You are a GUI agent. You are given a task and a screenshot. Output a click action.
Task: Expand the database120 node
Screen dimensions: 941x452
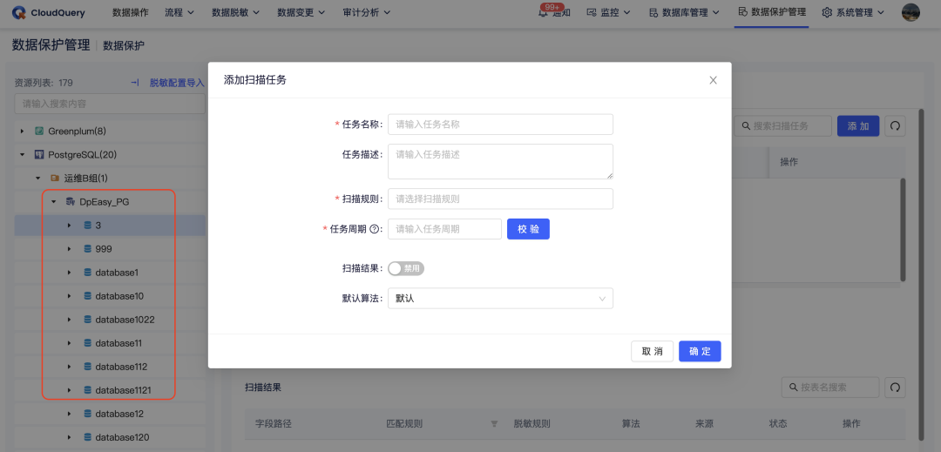[69, 437]
